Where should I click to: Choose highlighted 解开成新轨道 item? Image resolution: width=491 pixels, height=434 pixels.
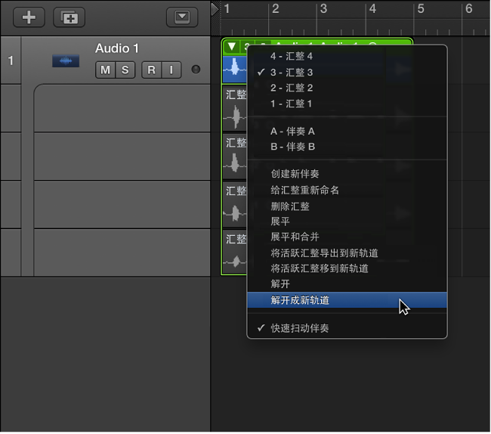347,300
